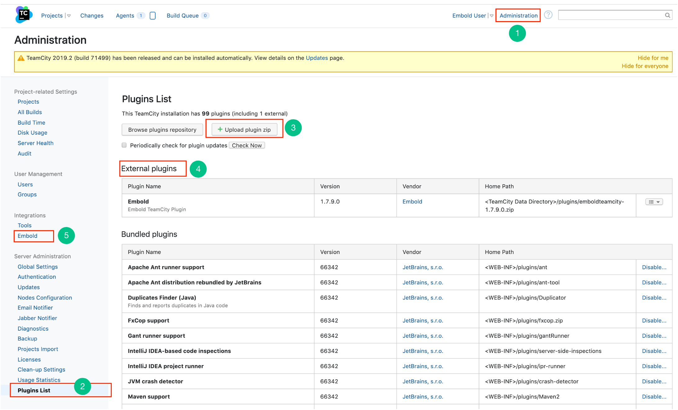The height and width of the screenshot is (410, 678).
Task: Expand the Embold User menu arrow
Action: click(x=491, y=16)
